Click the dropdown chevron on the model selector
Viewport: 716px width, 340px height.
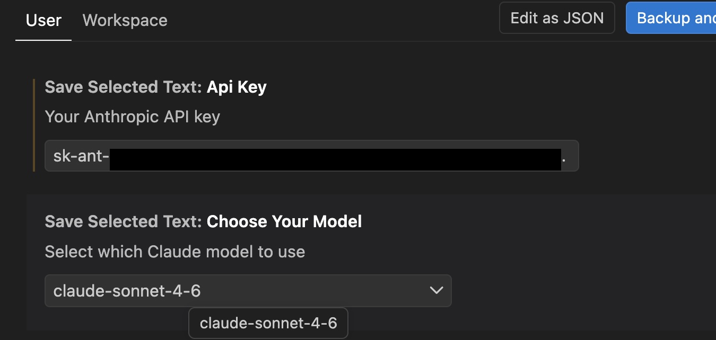click(x=436, y=290)
